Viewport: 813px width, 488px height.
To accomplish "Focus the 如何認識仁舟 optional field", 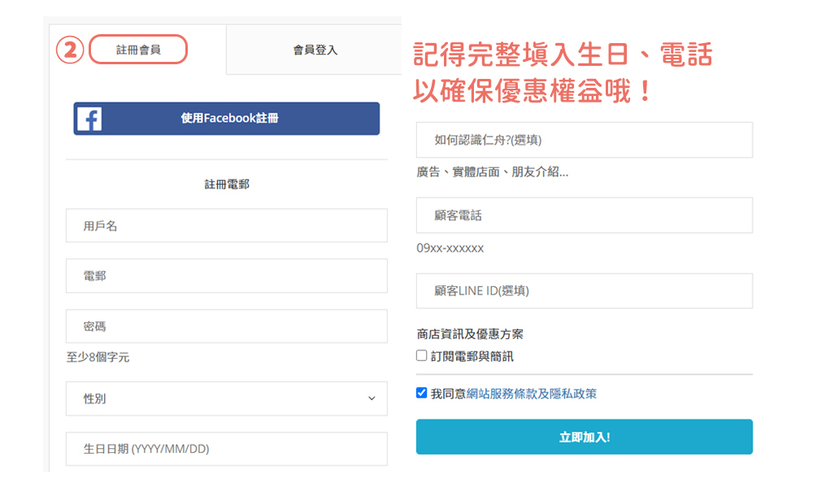I will (x=584, y=140).
